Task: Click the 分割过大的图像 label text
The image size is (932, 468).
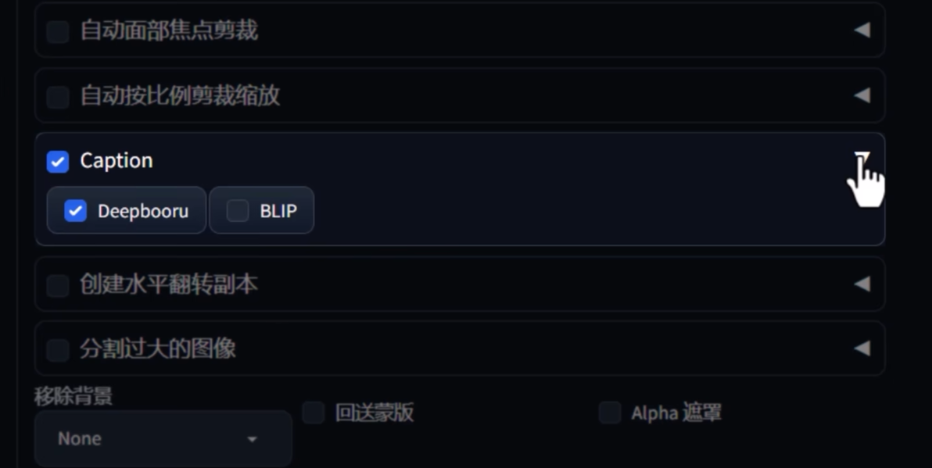Action: (158, 348)
